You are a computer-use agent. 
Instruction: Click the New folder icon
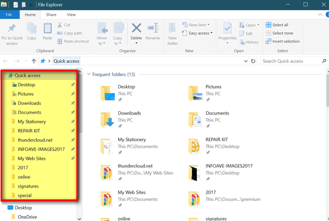tap(172, 28)
